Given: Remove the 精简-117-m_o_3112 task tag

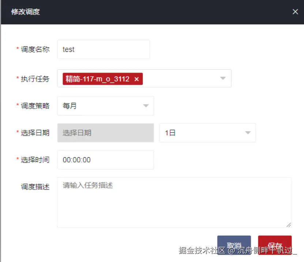Looking at the screenshot, I should pyautogui.click(x=136, y=78).
